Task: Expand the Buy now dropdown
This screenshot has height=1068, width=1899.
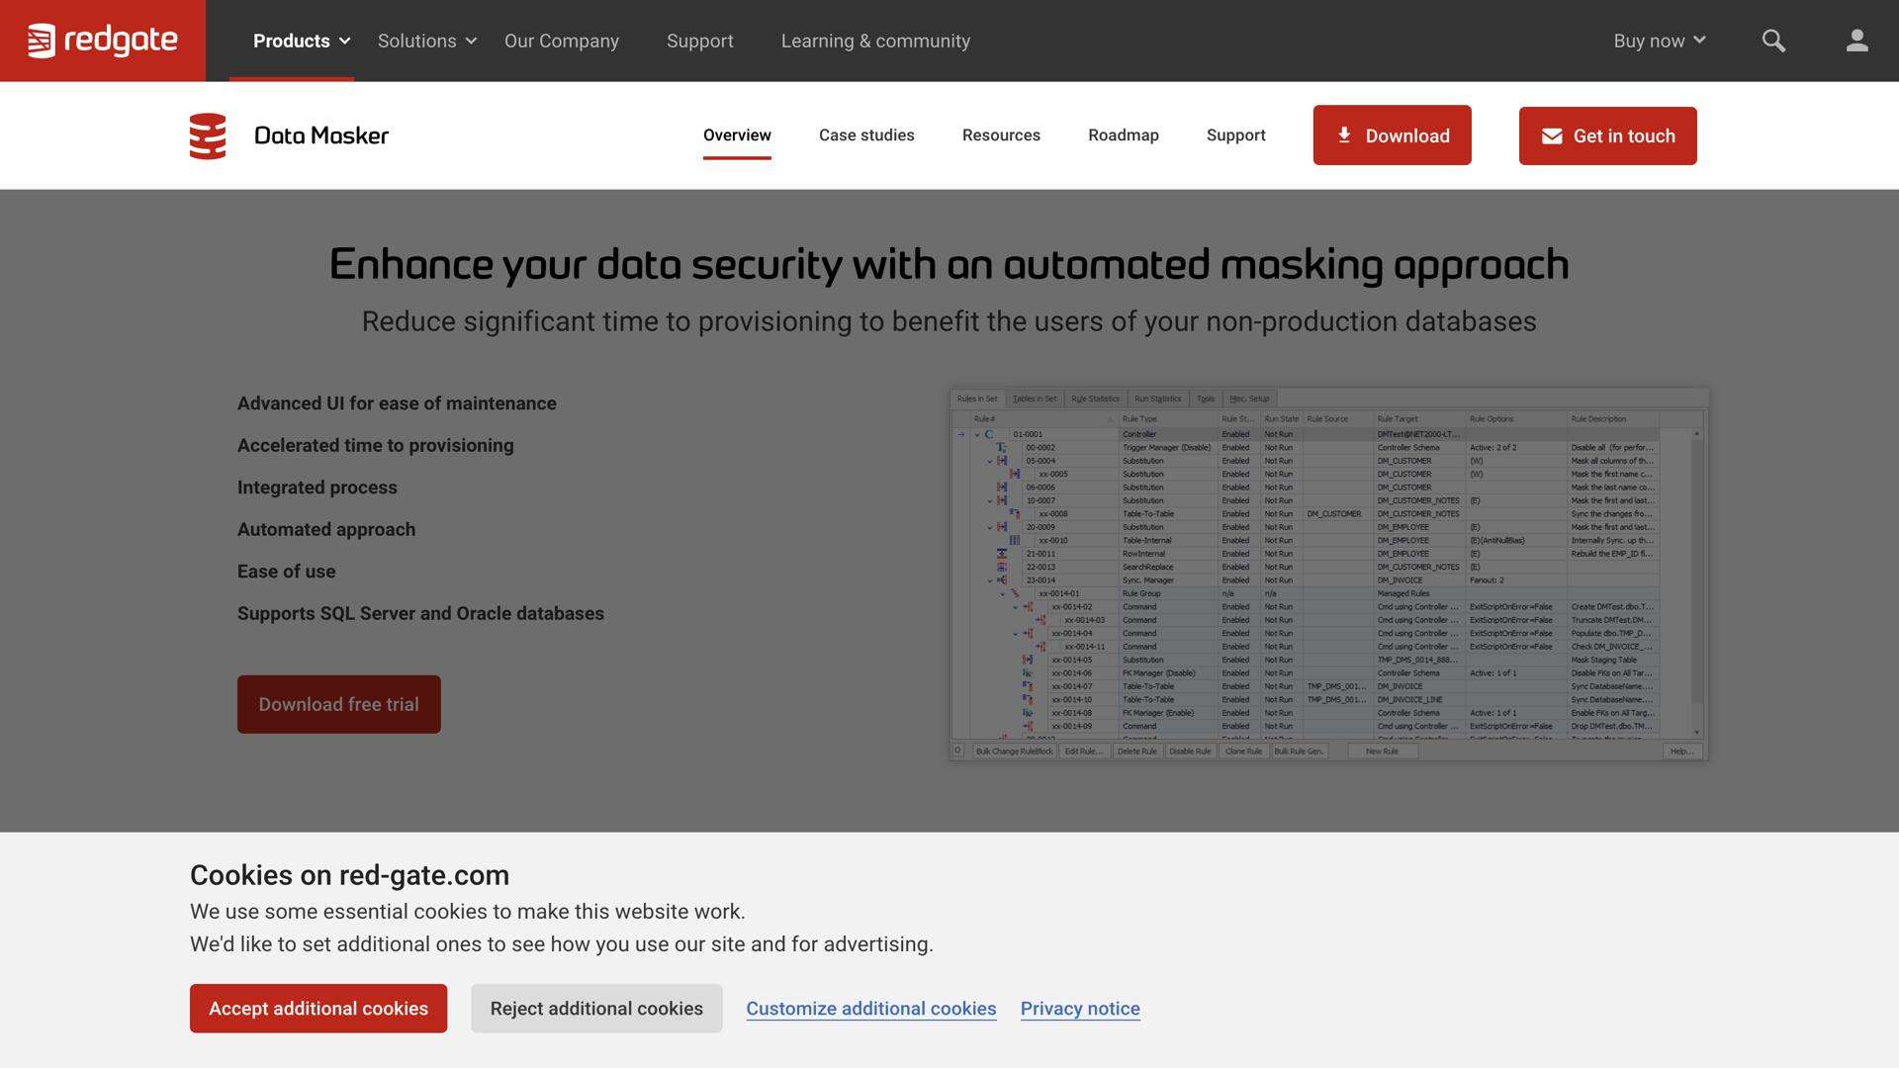Action: tap(1659, 41)
